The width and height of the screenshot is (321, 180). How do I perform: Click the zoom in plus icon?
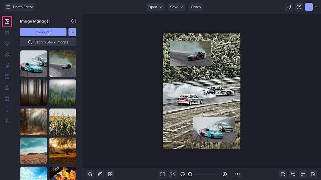(224, 174)
